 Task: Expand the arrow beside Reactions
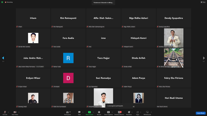(x=132, y=112)
